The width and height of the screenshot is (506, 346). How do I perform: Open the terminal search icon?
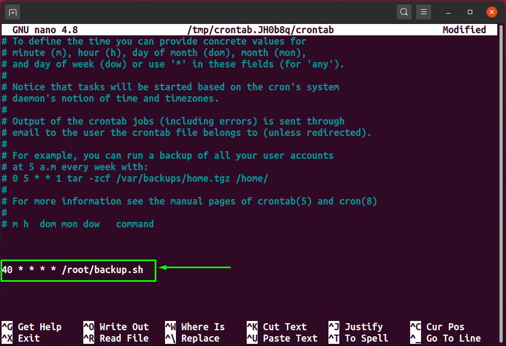click(404, 13)
